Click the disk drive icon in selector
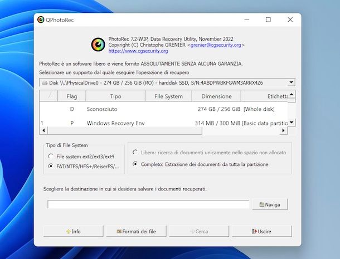Image resolution: width=340 pixels, height=259 pixels. click(x=45, y=83)
